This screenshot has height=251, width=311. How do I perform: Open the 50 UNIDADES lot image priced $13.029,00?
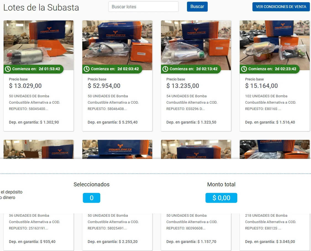pyautogui.click(x=39, y=41)
